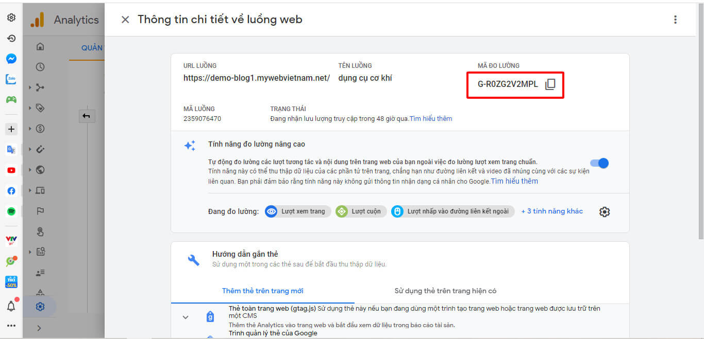Viewport: 704px width, 339px height.
Task: Open Zalo from the browser sidebar
Action: pos(11,79)
